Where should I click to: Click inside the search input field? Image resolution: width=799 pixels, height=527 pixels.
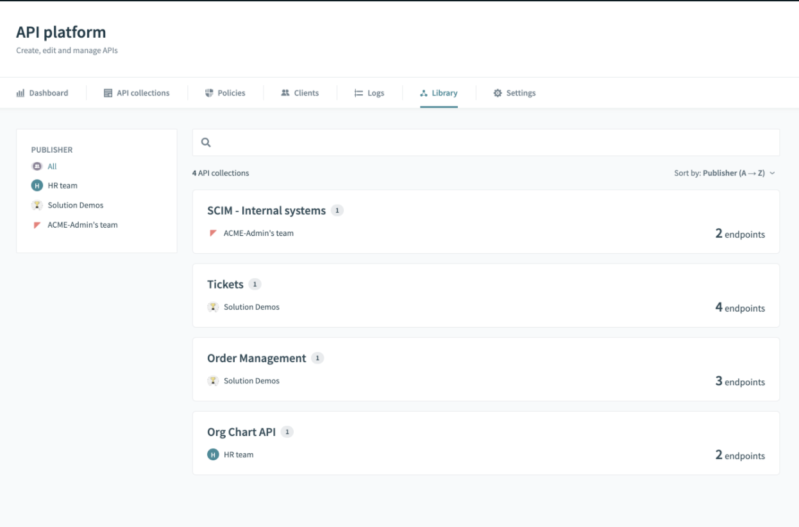click(x=449, y=142)
